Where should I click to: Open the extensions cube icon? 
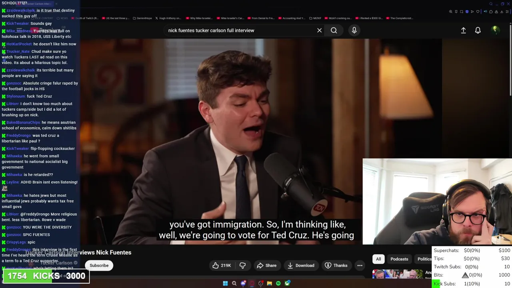click(x=491, y=12)
